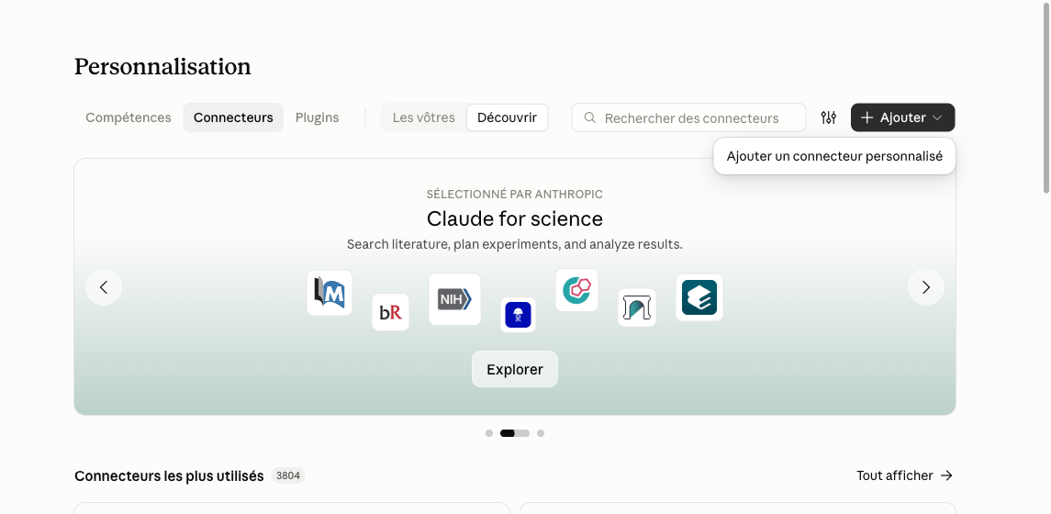The image size is (1051, 514).
Task: Click the arch-shaped connector icon
Action: (x=637, y=307)
